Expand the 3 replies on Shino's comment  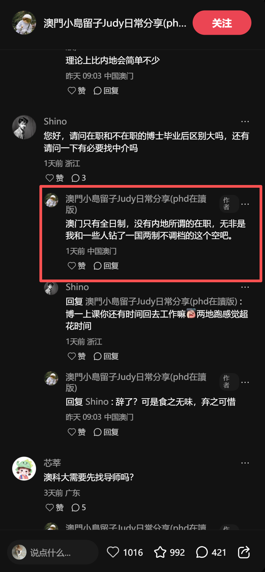[x=78, y=178]
